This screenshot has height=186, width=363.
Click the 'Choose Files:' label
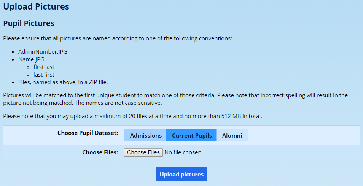coord(100,152)
